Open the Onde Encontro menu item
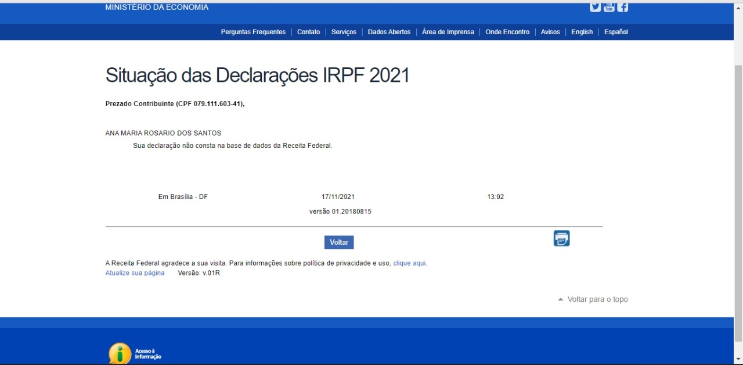The image size is (743, 365). click(x=507, y=32)
